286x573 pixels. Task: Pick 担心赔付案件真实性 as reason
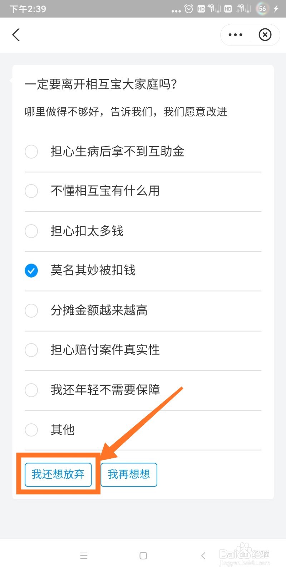click(31, 350)
